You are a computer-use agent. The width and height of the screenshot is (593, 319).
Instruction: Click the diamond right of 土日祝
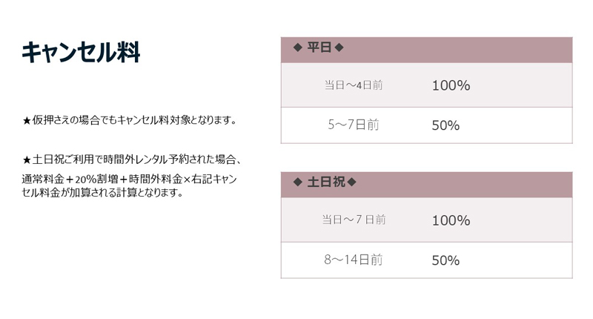click(x=352, y=182)
